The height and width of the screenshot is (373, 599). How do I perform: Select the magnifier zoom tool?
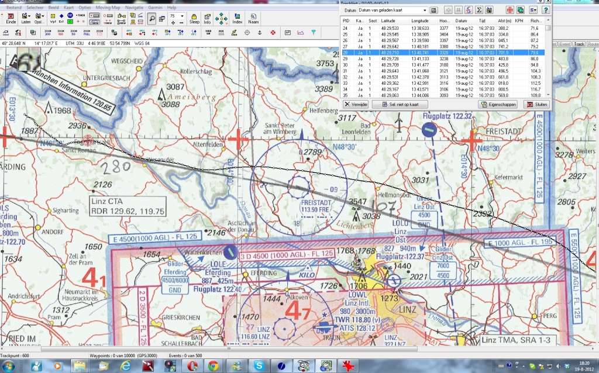point(152,18)
